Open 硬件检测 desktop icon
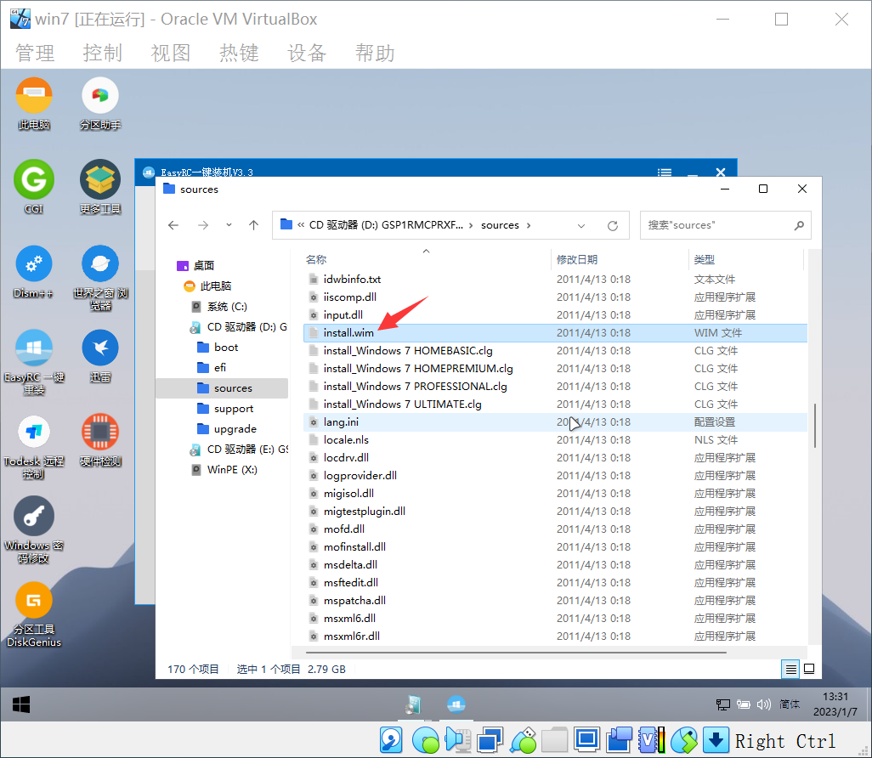This screenshot has width=872, height=758. (x=100, y=440)
